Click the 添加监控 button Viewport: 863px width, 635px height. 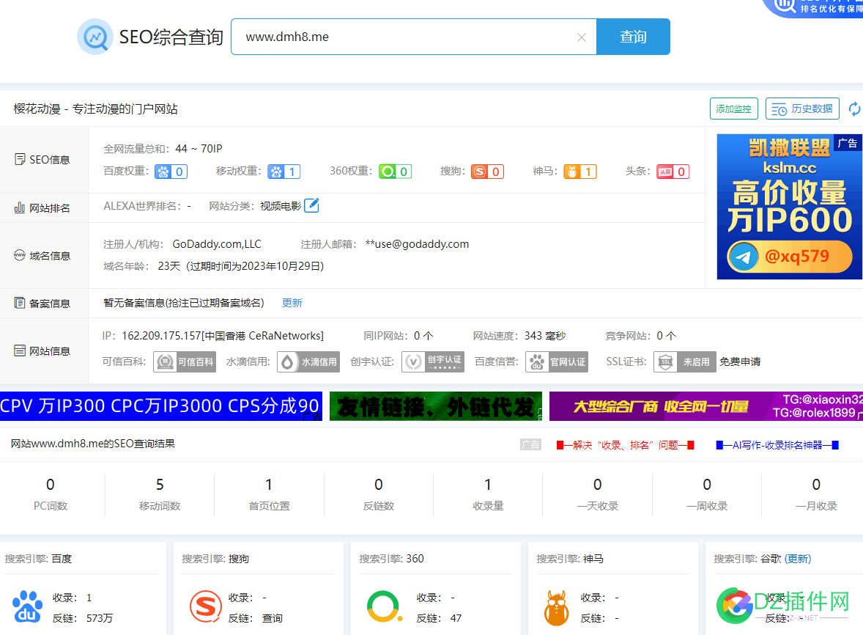point(733,109)
